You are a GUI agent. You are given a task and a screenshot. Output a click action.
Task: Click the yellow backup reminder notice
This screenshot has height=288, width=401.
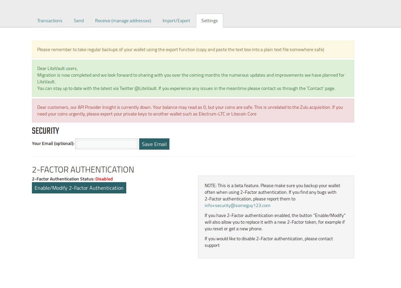(193, 49)
